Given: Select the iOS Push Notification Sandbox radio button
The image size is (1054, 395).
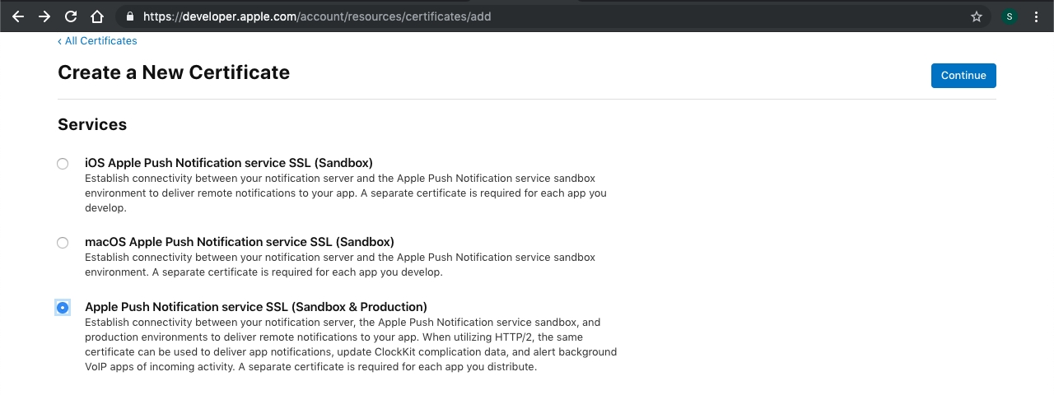Looking at the screenshot, I should click(63, 164).
